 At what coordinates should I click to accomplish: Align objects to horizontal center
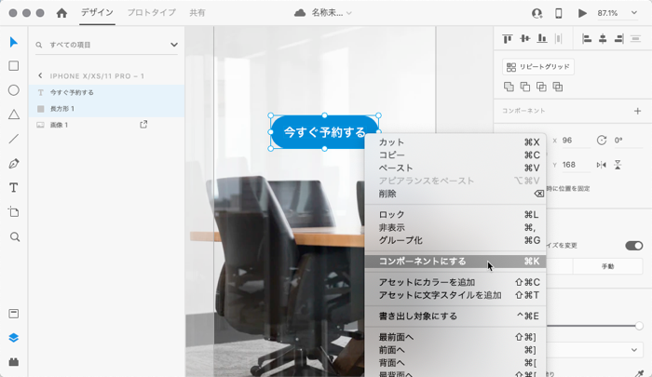pyautogui.click(x=603, y=39)
